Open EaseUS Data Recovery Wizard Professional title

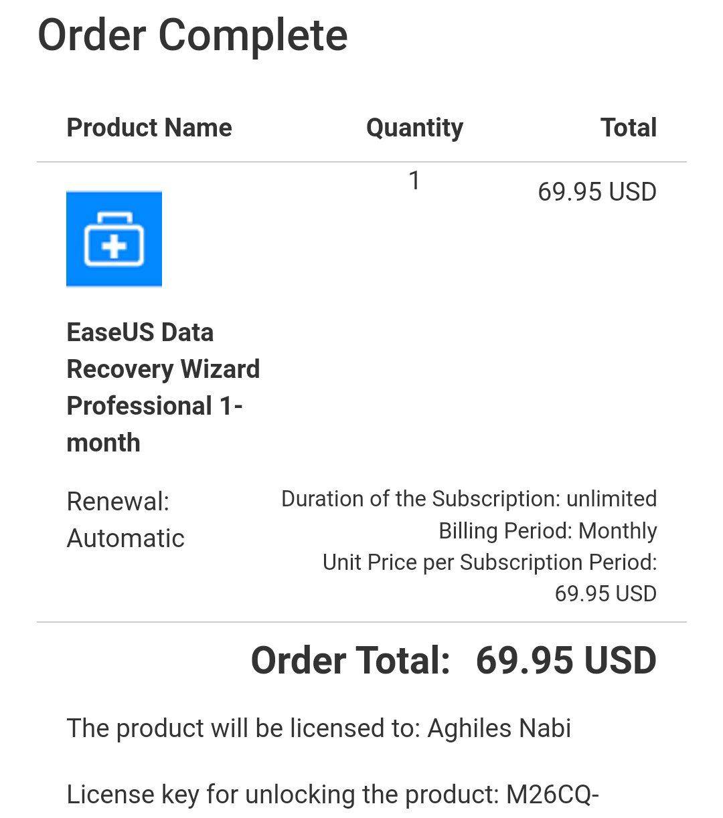163,369
